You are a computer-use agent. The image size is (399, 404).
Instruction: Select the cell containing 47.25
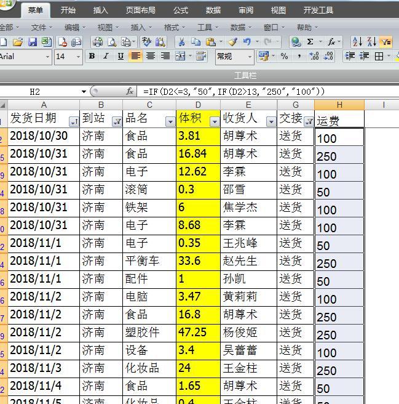[198, 333]
